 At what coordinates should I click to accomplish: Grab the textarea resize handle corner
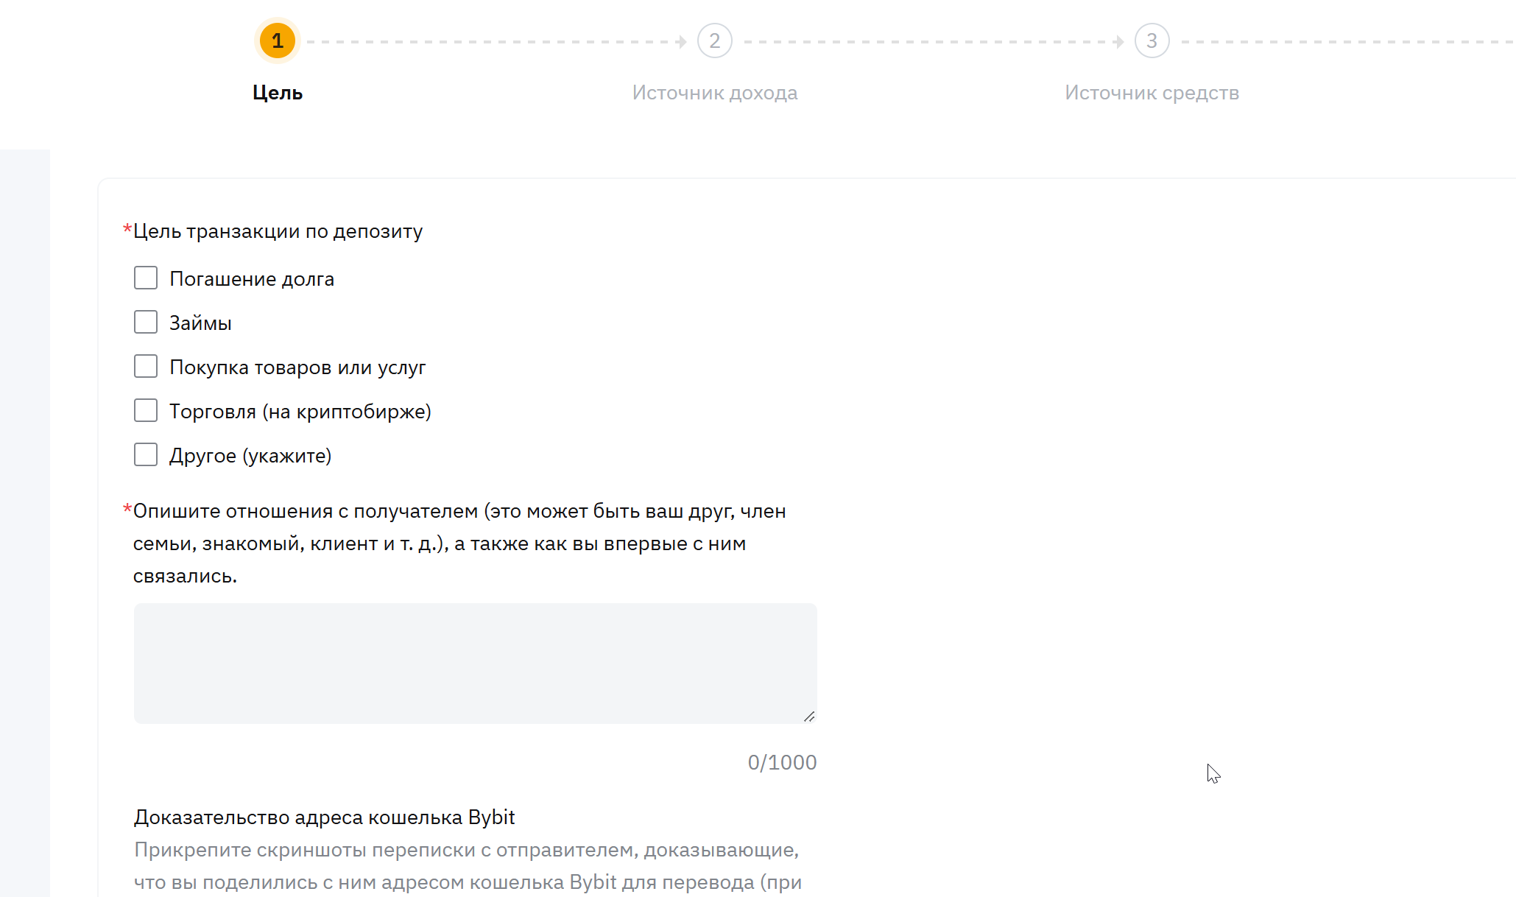pyautogui.click(x=809, y=716)
